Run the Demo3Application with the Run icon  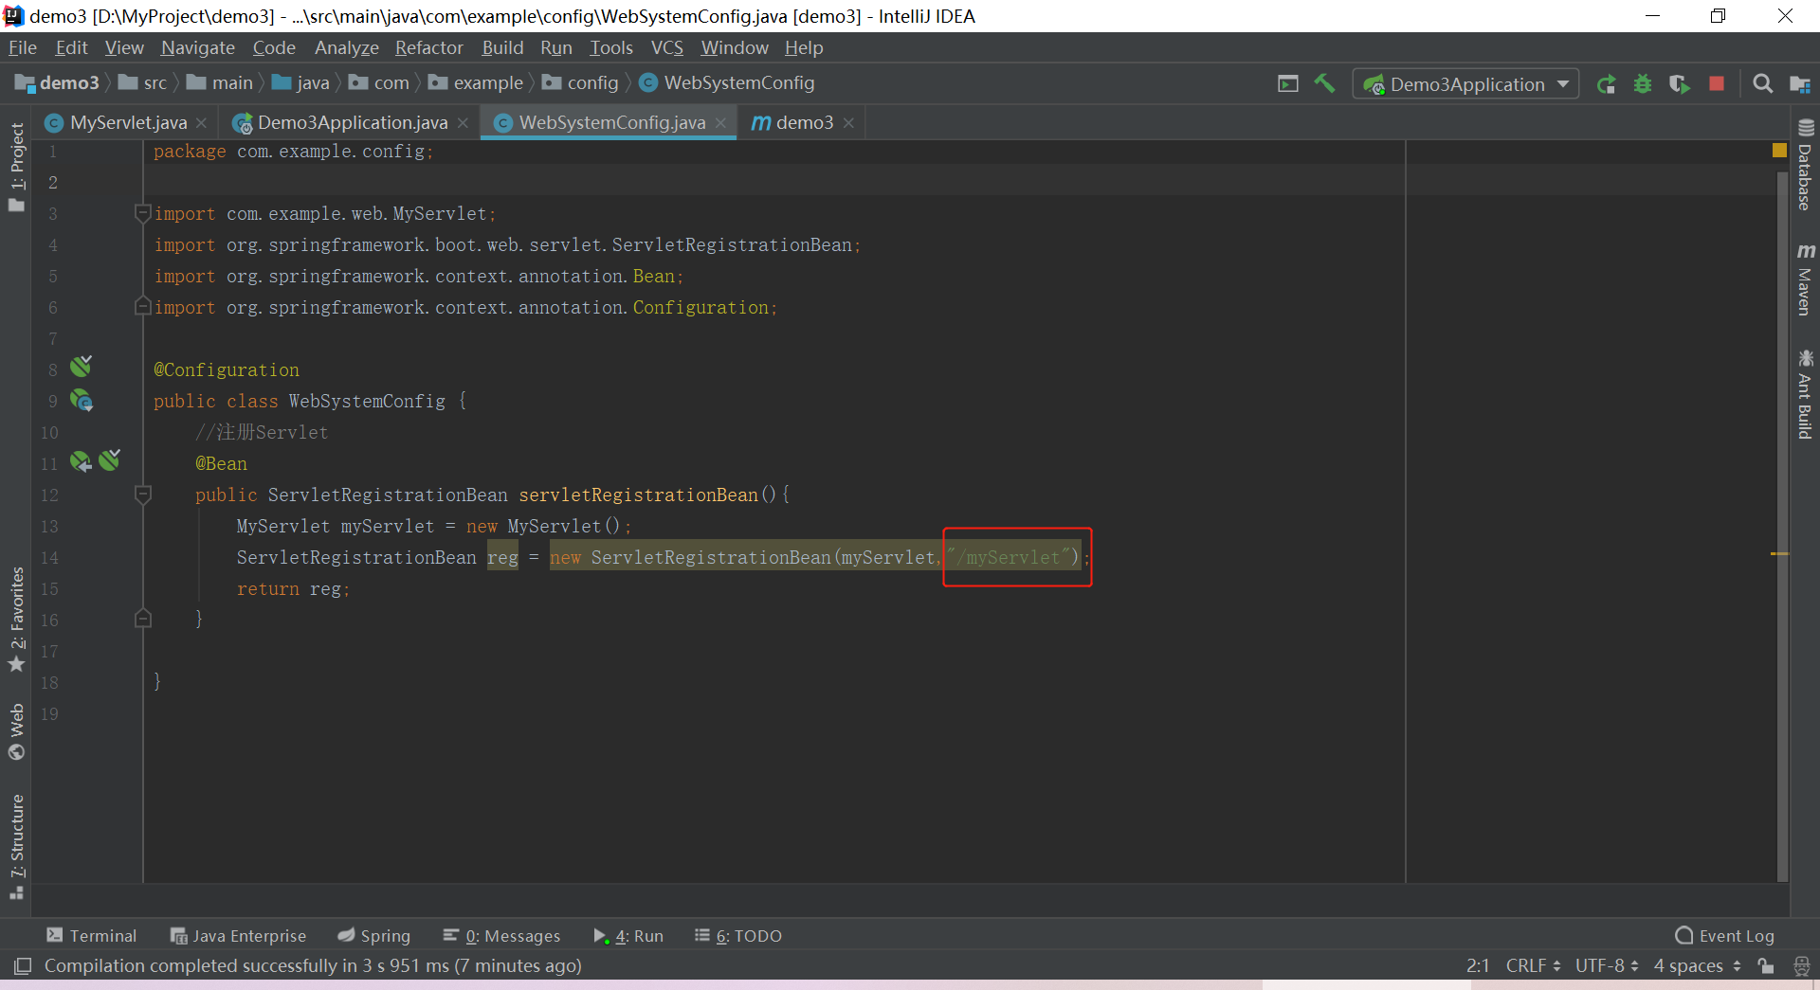(1607, 83)
